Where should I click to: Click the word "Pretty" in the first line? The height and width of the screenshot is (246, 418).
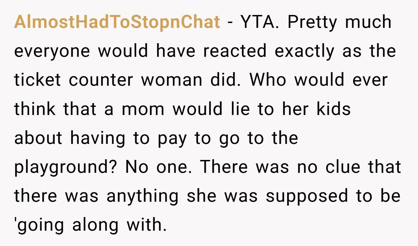coord(312,22)
